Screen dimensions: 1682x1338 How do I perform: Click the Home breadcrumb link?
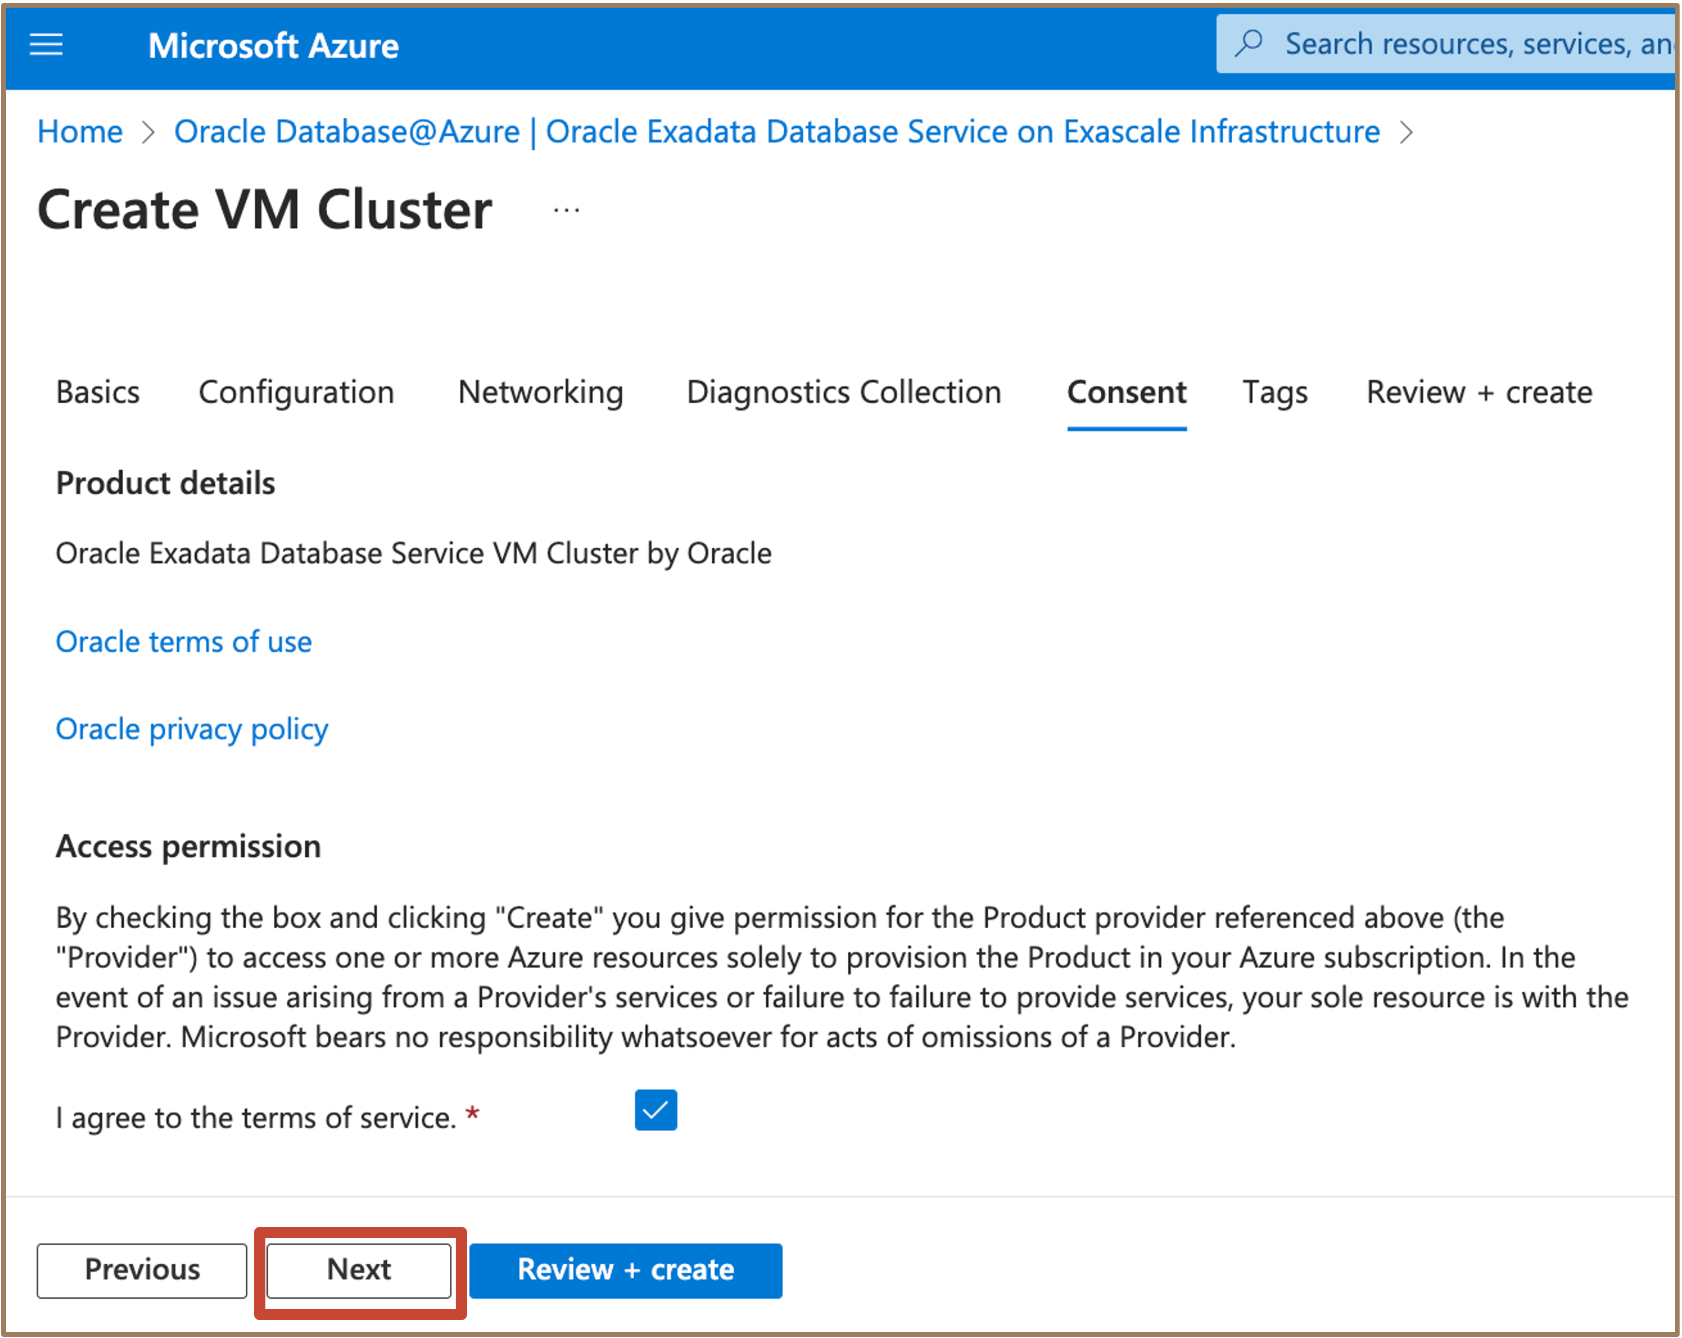[80, 132]
